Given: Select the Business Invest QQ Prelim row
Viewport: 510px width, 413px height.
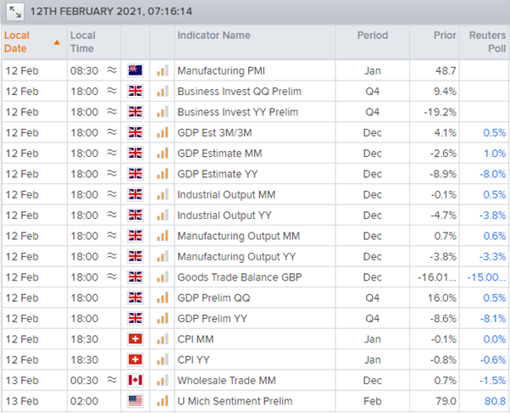Looking at the screenshot, I should [x=239, y=91].
